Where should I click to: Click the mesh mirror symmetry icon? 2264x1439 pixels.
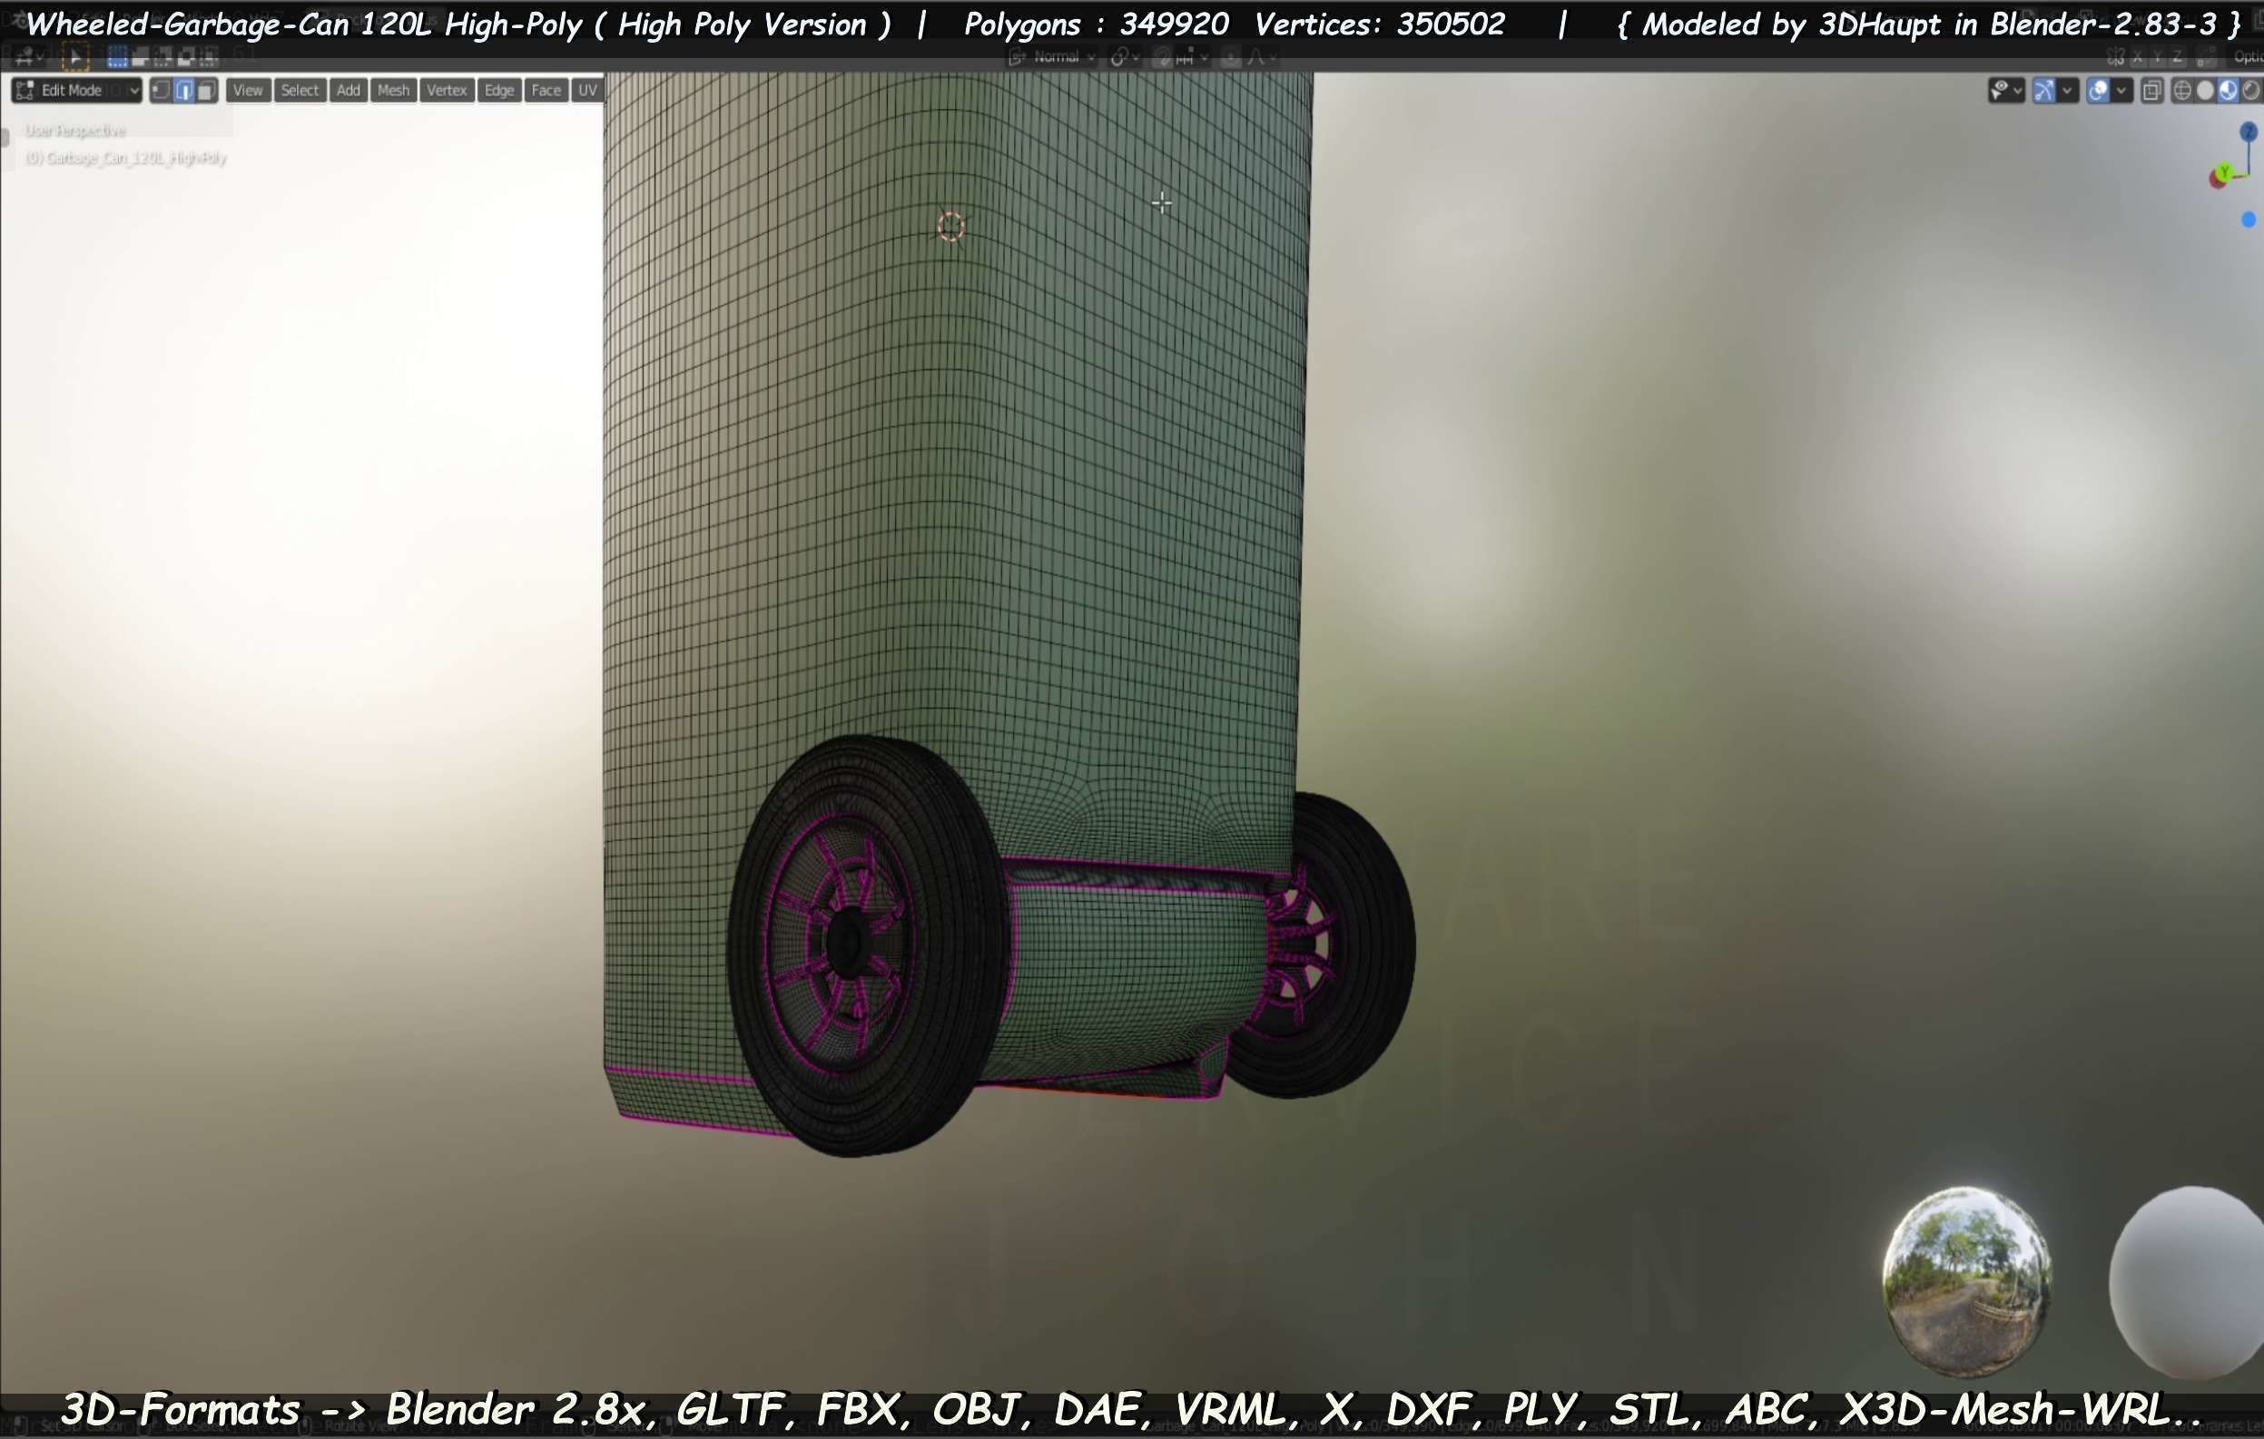click(x=2115, y=57)
